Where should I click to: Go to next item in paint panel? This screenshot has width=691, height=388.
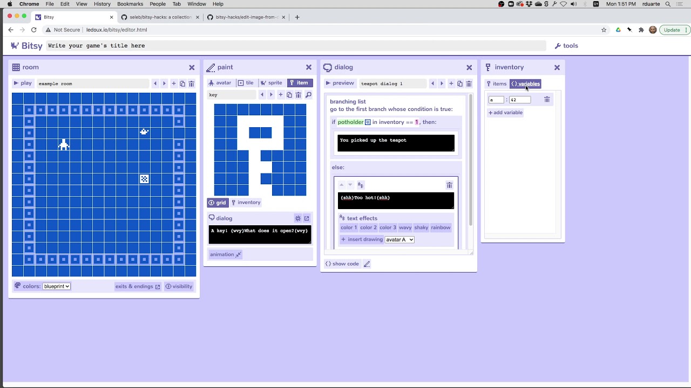pos(271,95)
